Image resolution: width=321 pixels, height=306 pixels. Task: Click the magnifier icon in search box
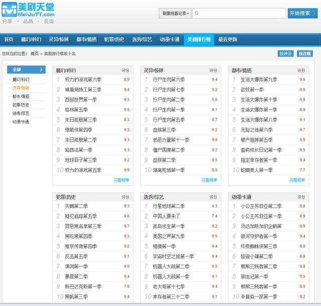(x=198, y=13)
